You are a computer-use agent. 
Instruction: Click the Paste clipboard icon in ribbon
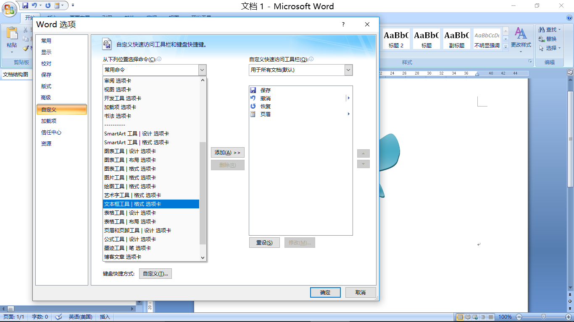point(12,34)
